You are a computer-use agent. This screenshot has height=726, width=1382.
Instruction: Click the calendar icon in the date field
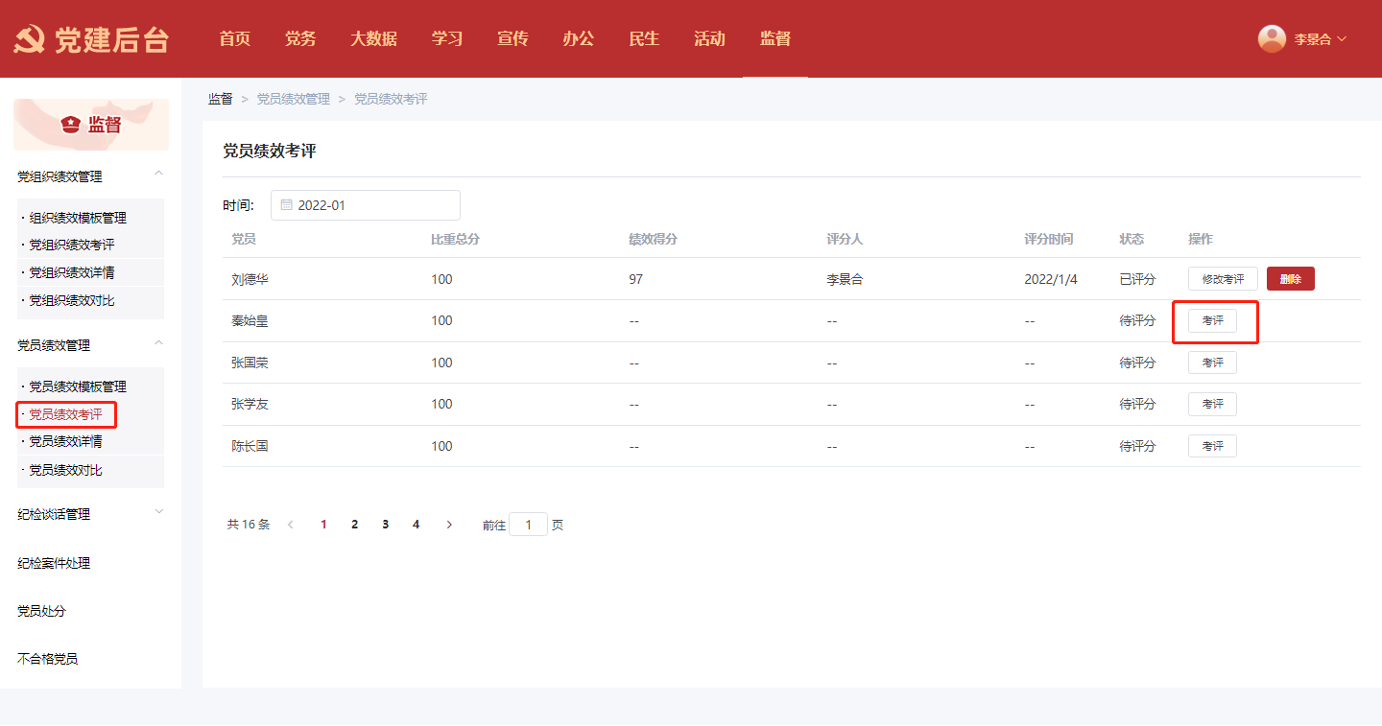click(286, 205)
